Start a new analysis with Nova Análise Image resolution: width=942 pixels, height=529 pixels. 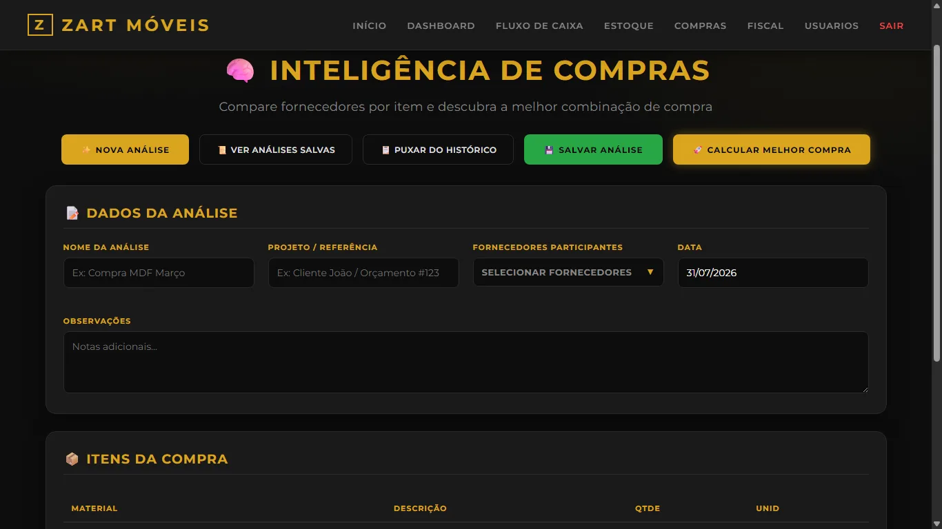tap(125, 149)
